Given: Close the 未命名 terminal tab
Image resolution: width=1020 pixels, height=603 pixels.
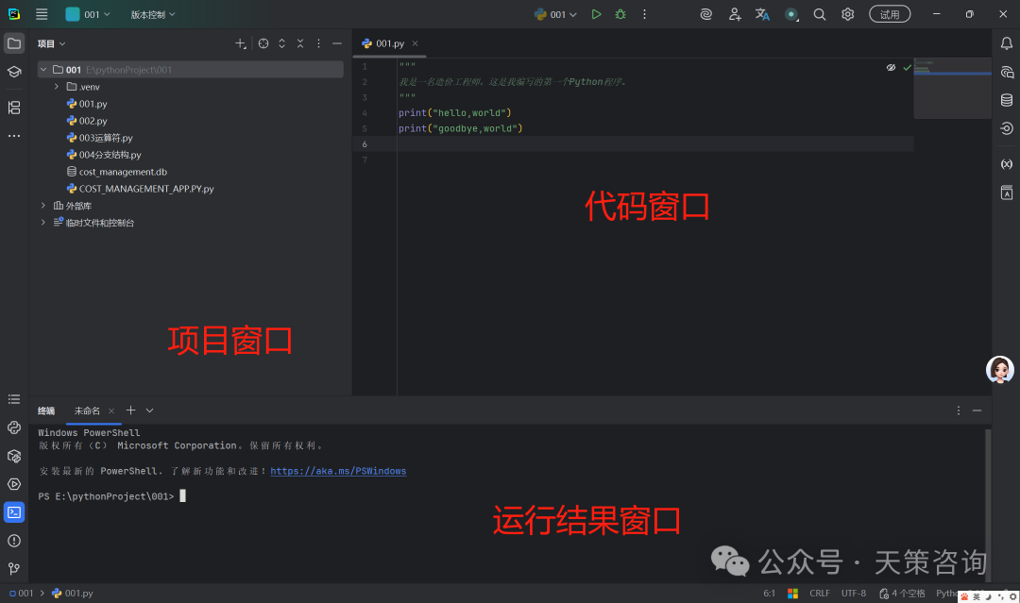Looking at the screenshot, I should 111,410.
